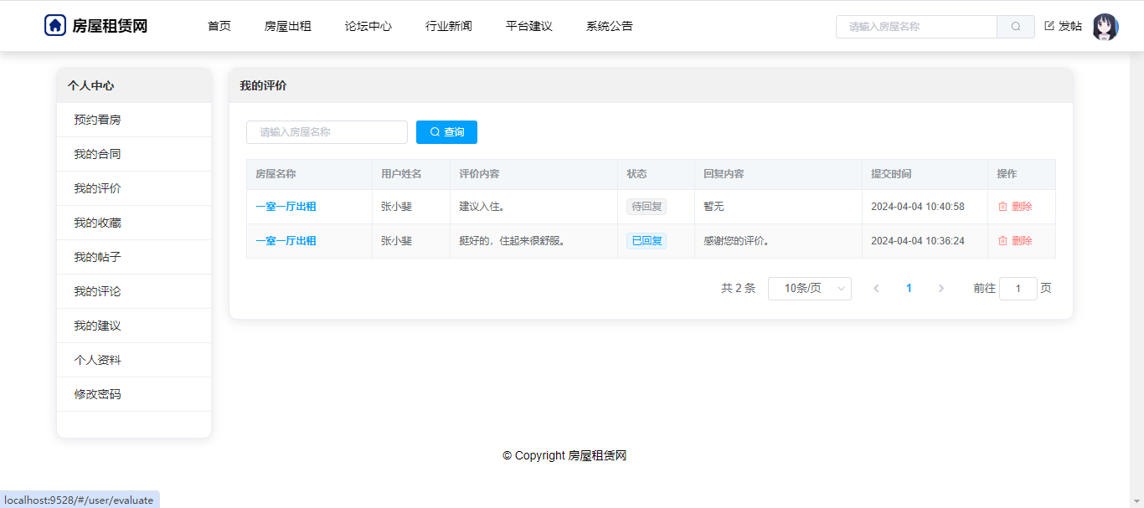Open the 10条/页 page size dropdown
The height and width of the screenshot is (508, 1144).
pyautogui.click(x=809, y=289)
